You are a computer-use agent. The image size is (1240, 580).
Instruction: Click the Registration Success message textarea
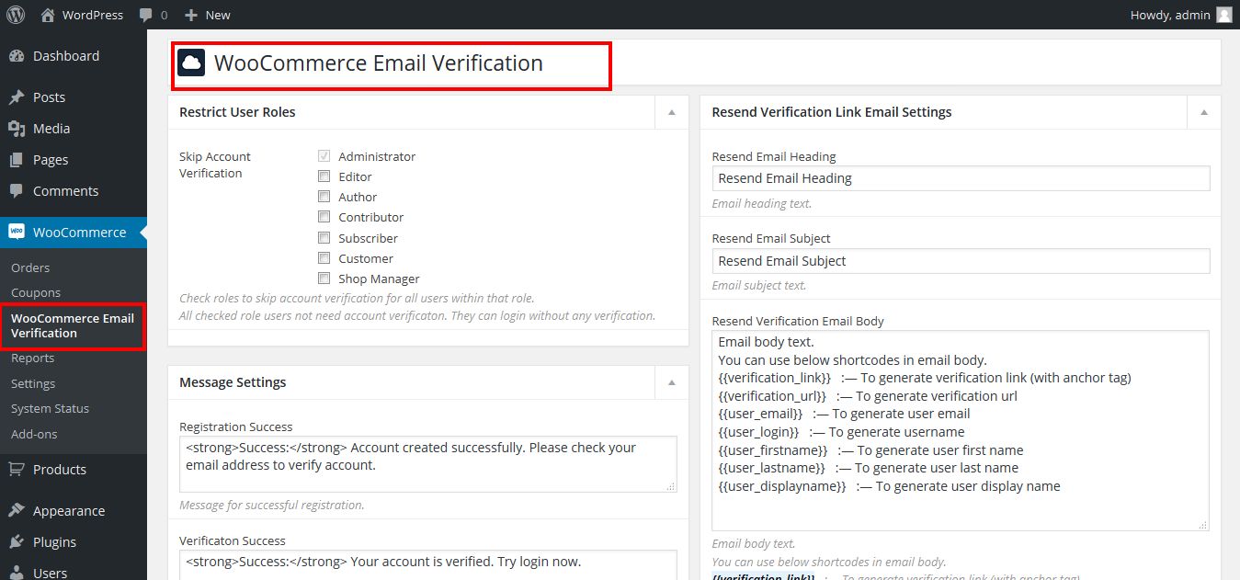coord(427,464)
